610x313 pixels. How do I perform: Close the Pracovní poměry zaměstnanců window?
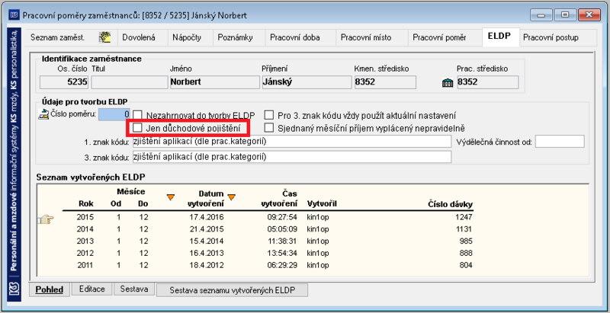pyautogui.click(x=589, y=15)
